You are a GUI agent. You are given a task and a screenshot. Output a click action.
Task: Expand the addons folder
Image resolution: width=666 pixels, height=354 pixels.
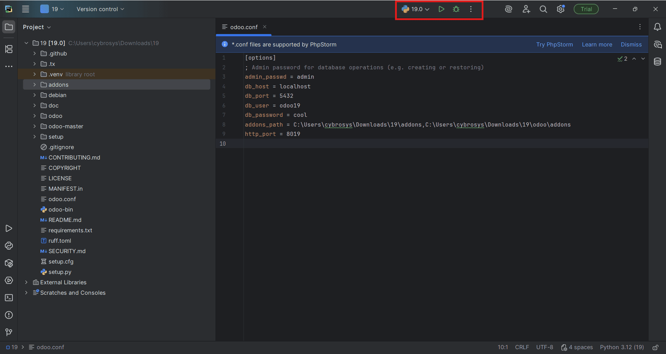tap(35, 85)
